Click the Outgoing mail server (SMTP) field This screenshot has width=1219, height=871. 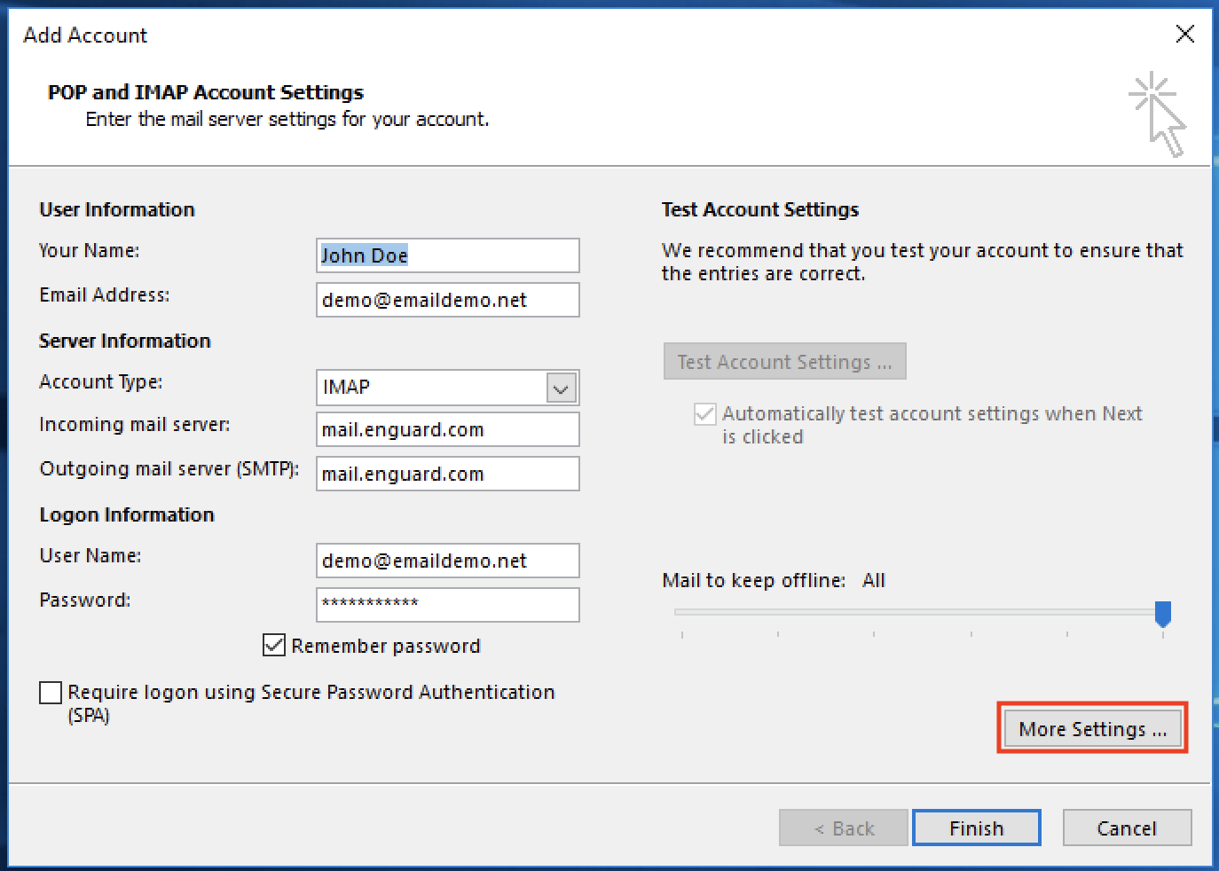point(447,474)
